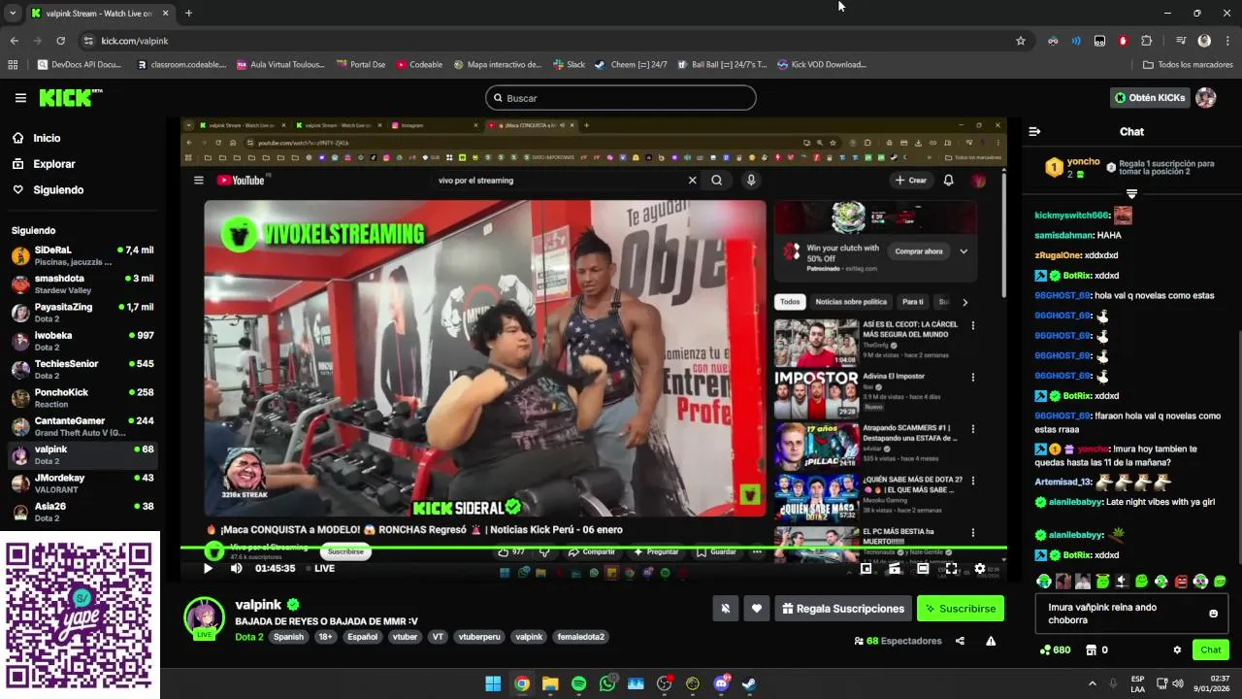Open YouTube video more actions dots

(757, 551)
